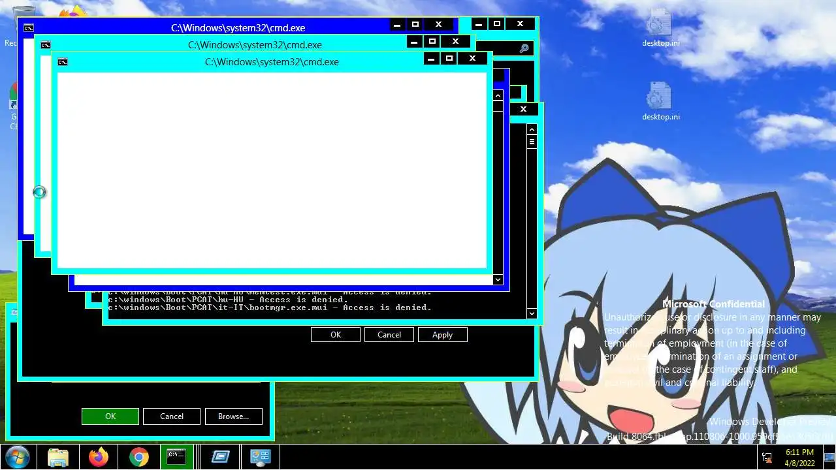Click OK in the Run dialog
The height and width of the screenshot is (470, 836).
coord(110,416)
